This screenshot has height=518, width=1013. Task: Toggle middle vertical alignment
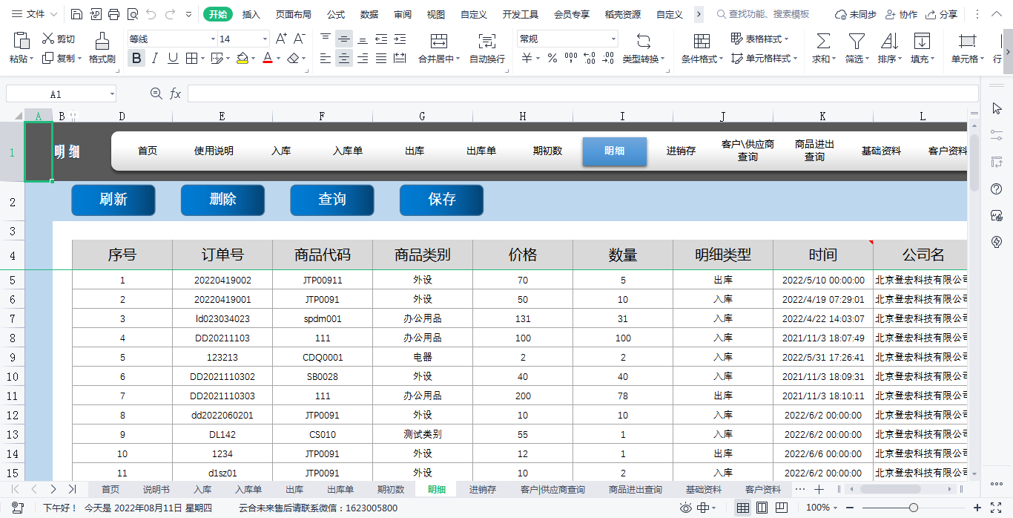(344, 39)
